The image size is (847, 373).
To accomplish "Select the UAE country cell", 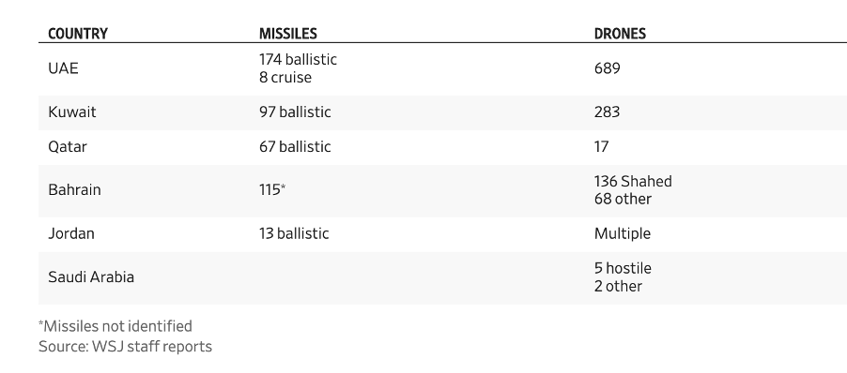I will tap(63, 68).
